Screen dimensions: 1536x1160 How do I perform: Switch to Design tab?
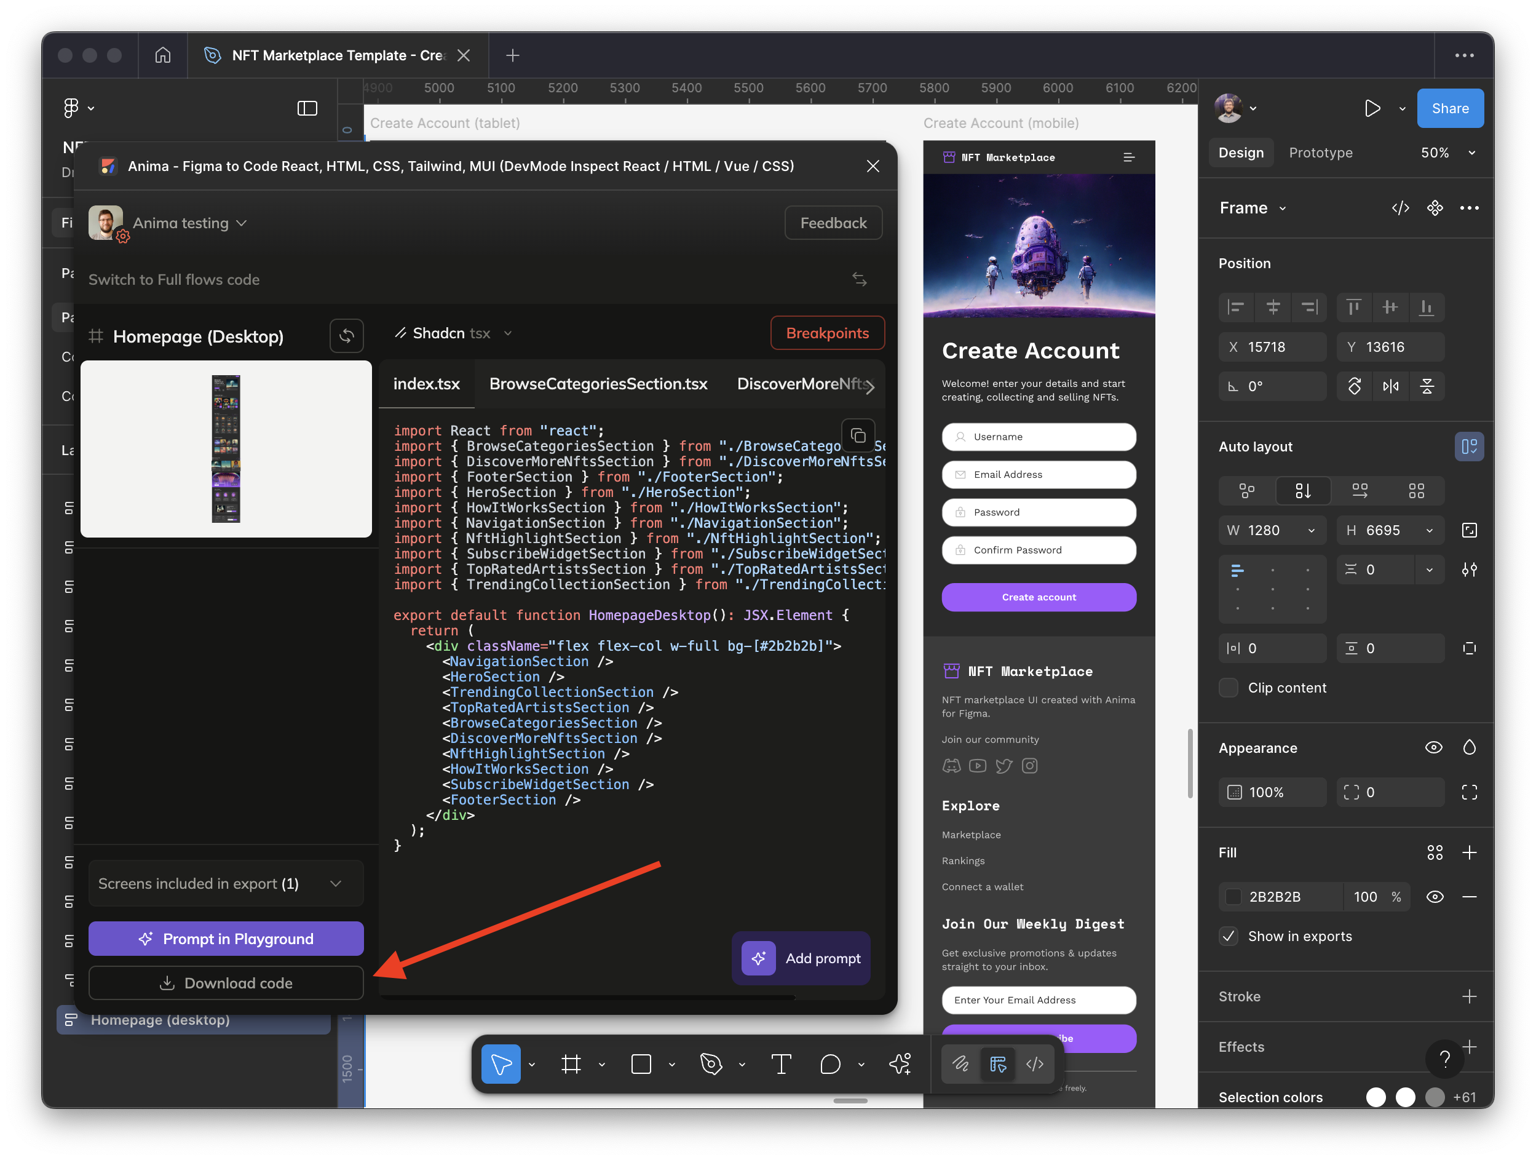point(1241,153)
